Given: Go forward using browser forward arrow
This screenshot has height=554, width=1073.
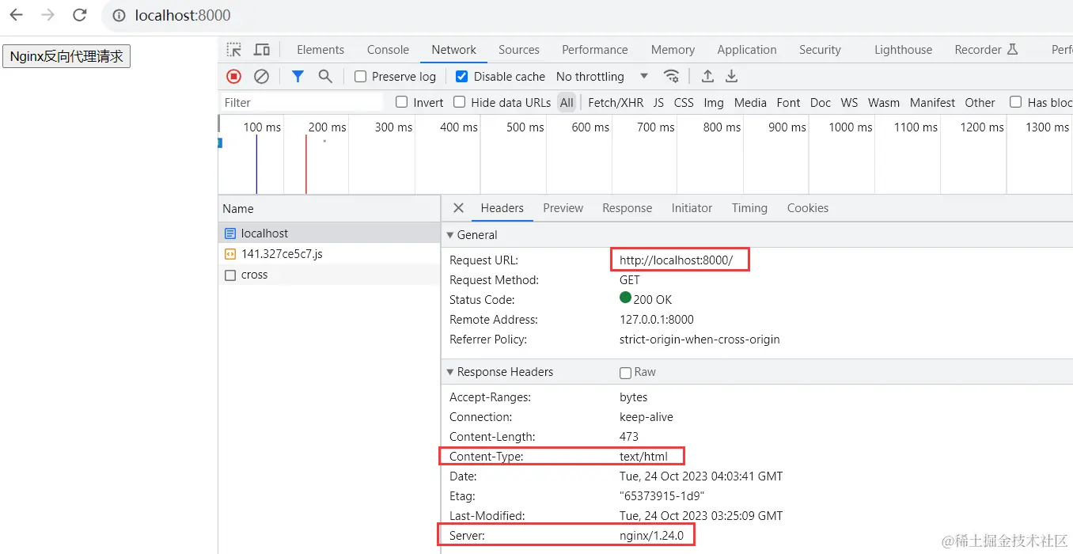Looking at the screenshot, I should pyautogui.click(x=47, y=15).
